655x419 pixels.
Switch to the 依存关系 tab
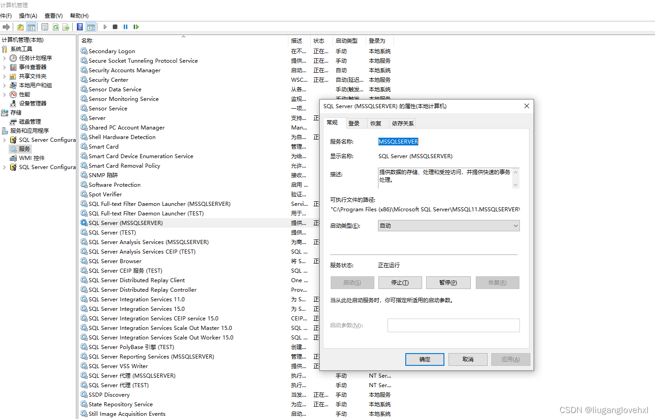click(403, 124)
